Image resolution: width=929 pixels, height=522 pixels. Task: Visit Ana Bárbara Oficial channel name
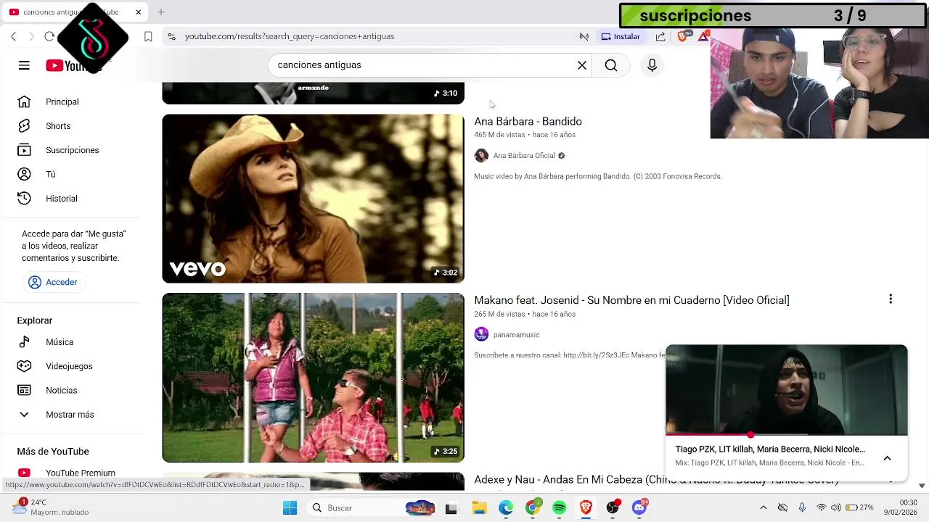524,155
